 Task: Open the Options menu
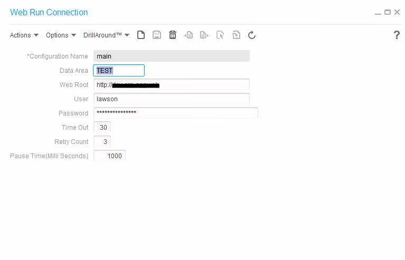(x=61, y=35)
